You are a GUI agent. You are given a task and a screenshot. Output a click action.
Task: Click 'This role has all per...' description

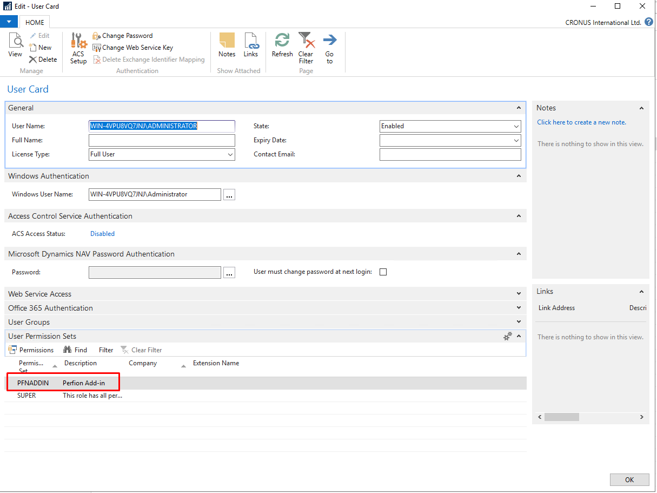(92, 396)
